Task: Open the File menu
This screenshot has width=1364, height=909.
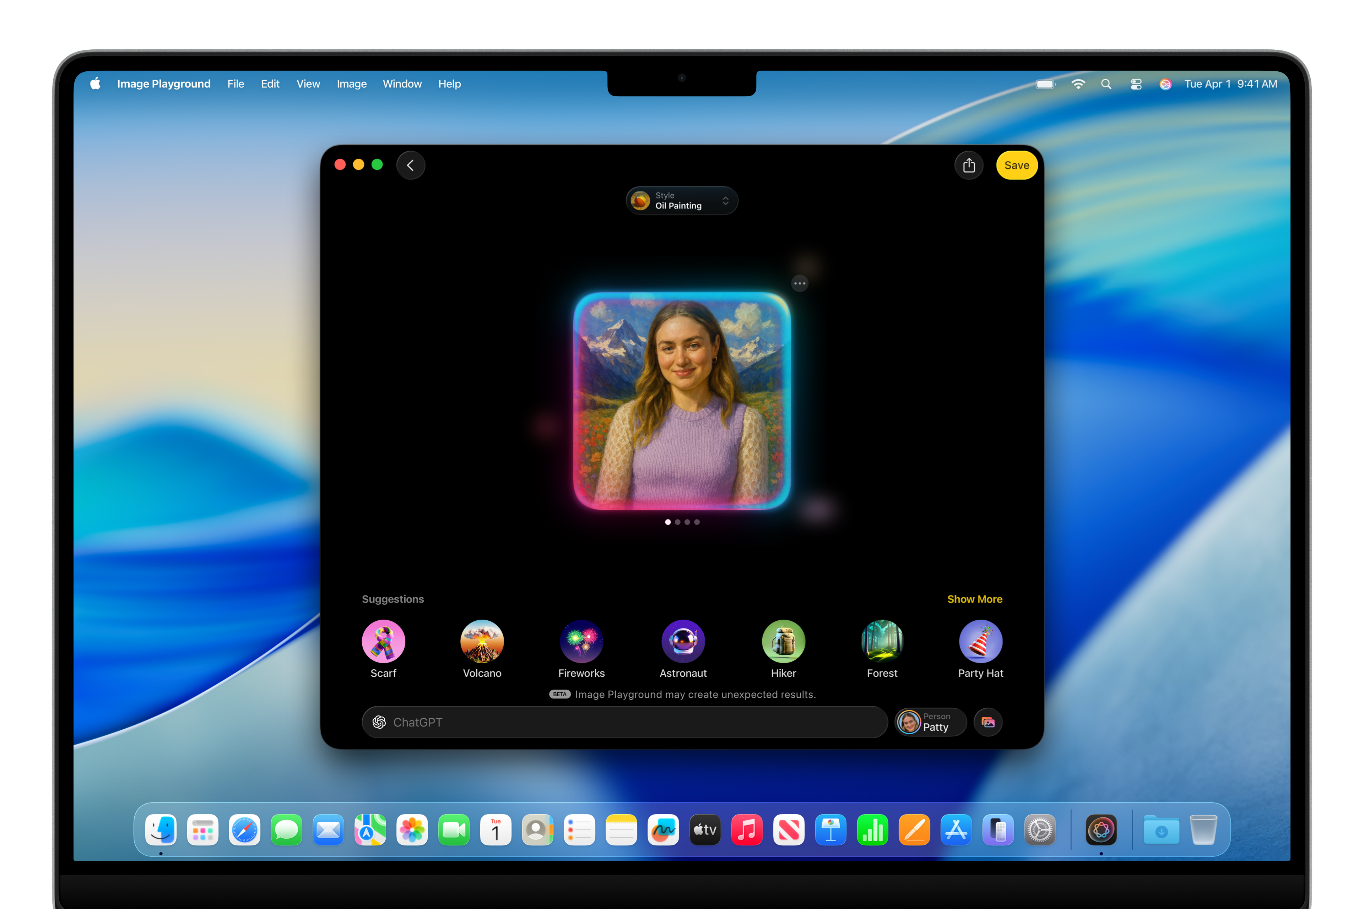Action: coord(236,84)
